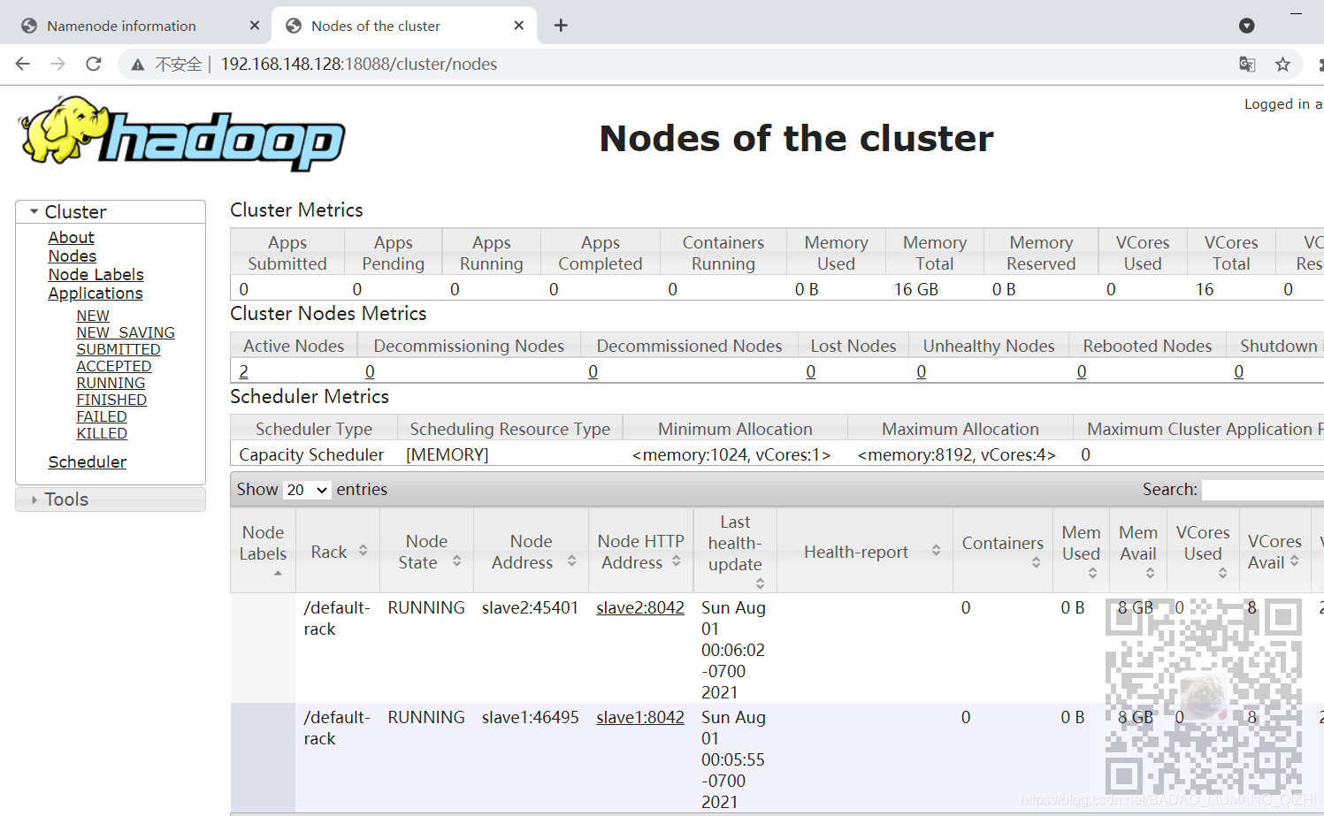
Task: Show NEW_SAVING applications
Action: coord(126,332)
